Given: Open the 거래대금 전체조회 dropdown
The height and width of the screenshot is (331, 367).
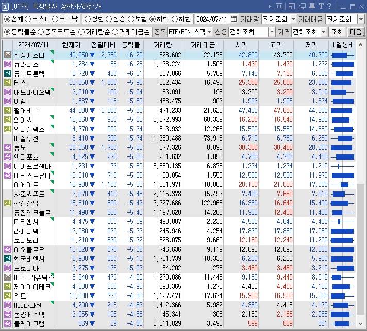Looking at the screenshot, I should 361,19.
